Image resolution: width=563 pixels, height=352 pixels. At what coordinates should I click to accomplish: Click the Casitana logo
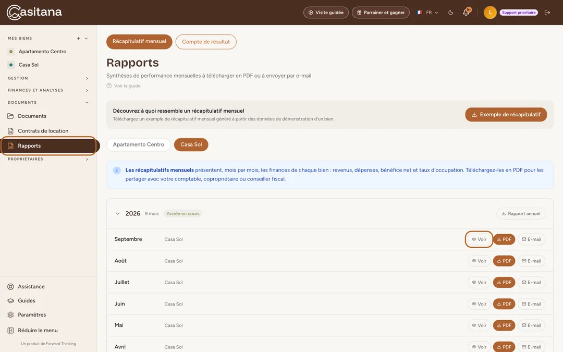click(34, 12)
